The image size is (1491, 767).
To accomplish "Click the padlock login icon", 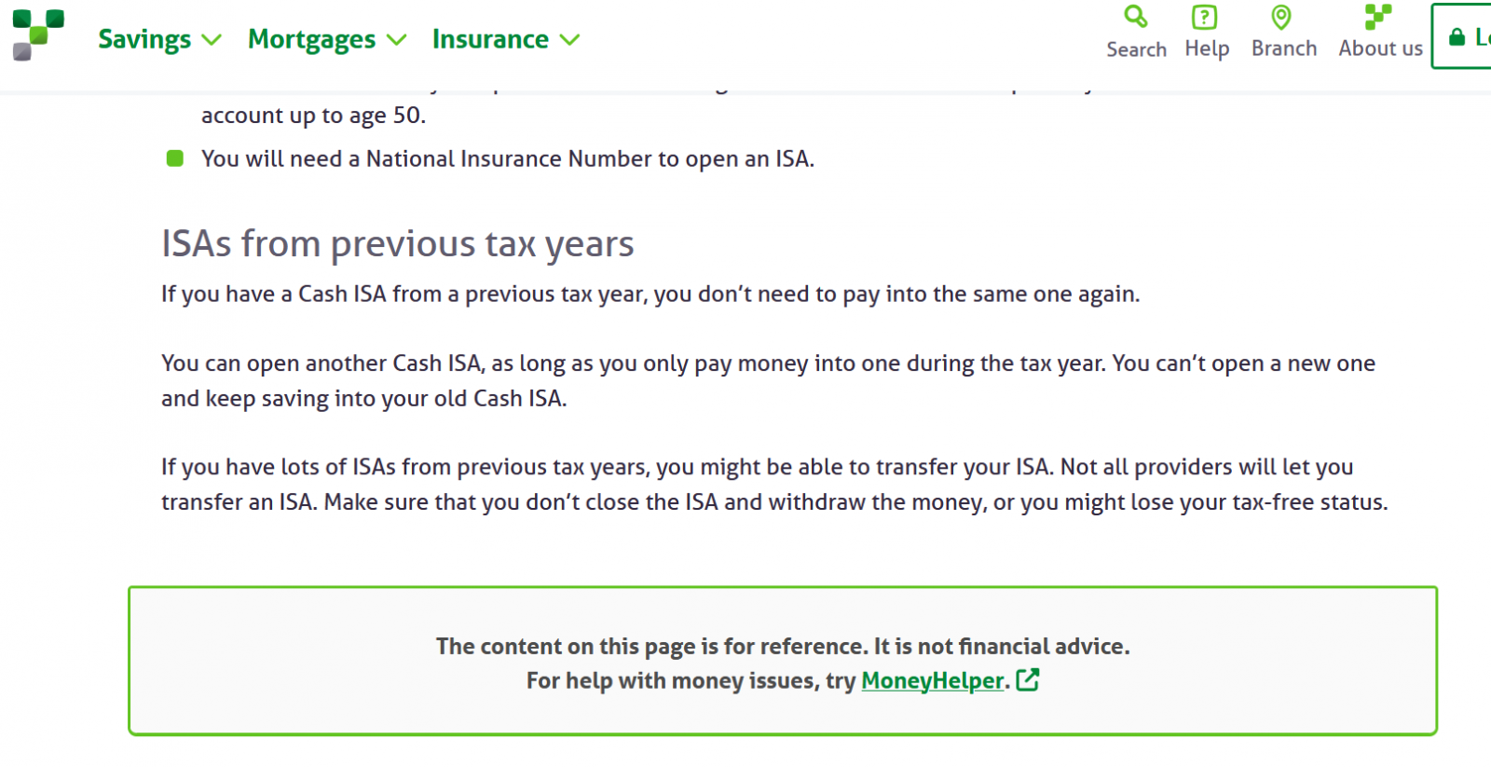I will (1457, 37).
